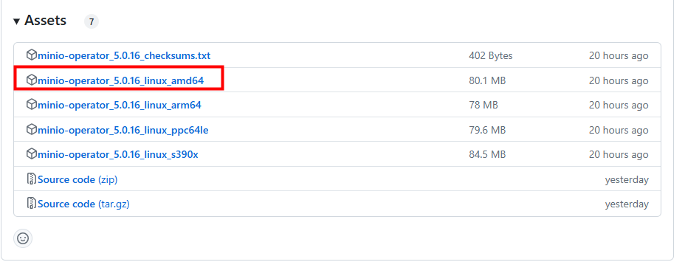Click the package icon beside linux_amd64
The height and width of the screenshot is (276, 685).
click(x=32, y=80)
